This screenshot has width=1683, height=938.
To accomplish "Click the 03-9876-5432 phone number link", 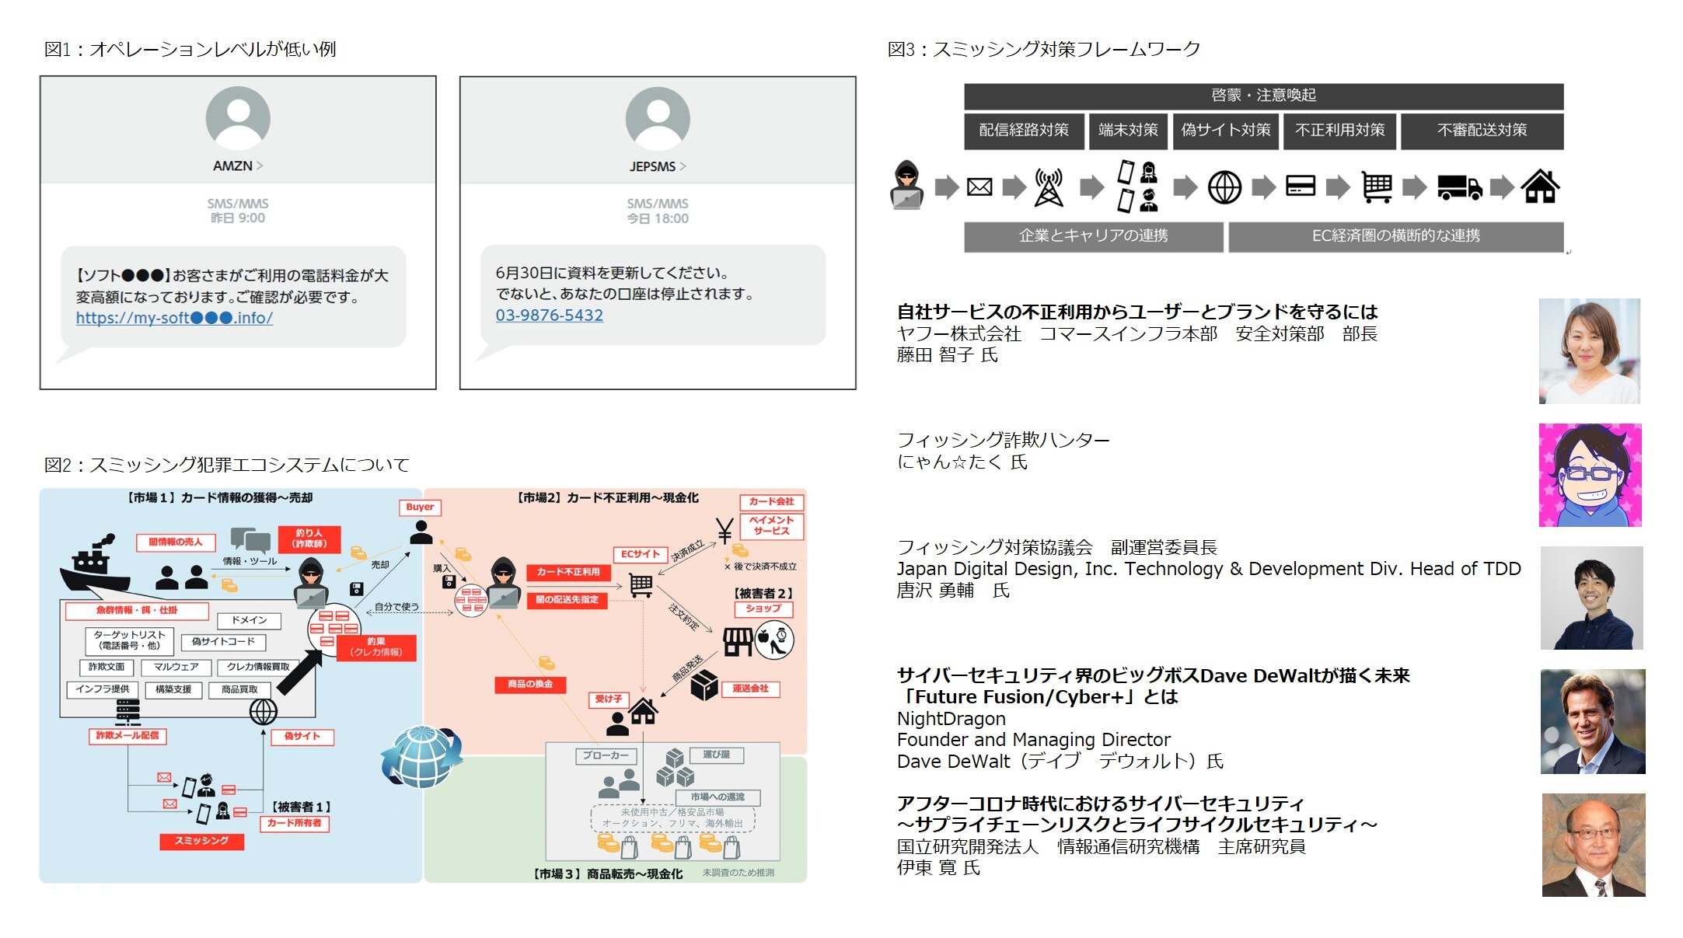I will [x=549, y=316].
